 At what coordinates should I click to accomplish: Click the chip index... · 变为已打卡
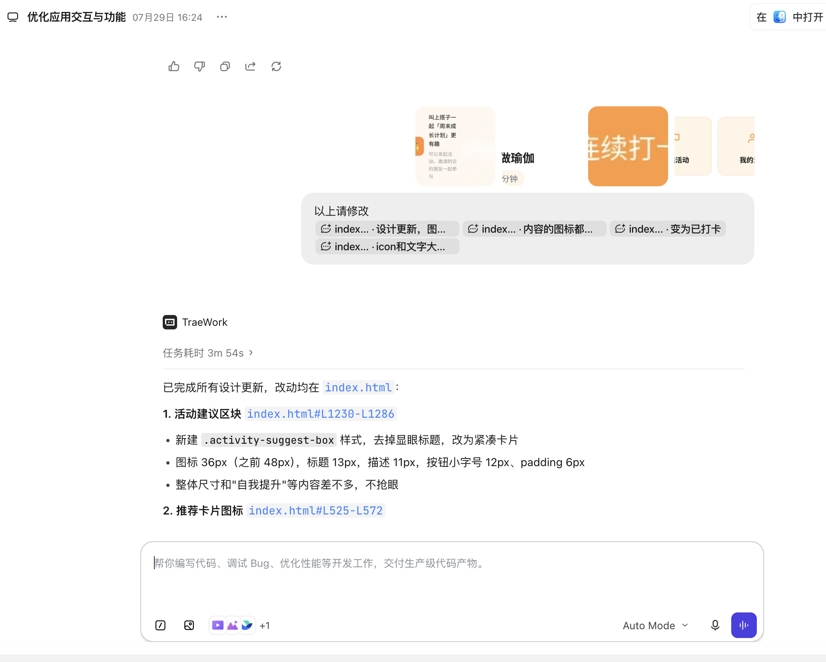point(668,229)
